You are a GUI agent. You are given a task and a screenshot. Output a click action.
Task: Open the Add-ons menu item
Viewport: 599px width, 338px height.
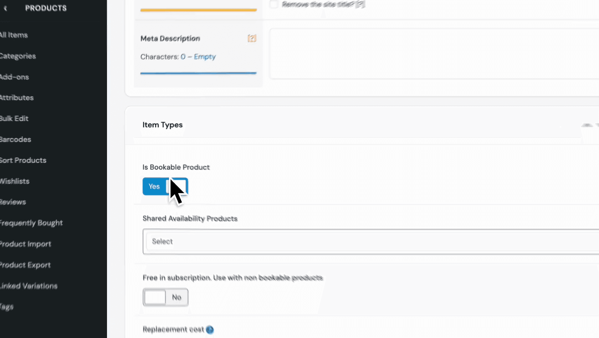coord(14,77)
